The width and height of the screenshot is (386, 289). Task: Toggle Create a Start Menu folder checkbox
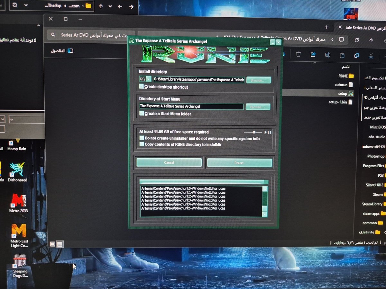coord(142,113)
